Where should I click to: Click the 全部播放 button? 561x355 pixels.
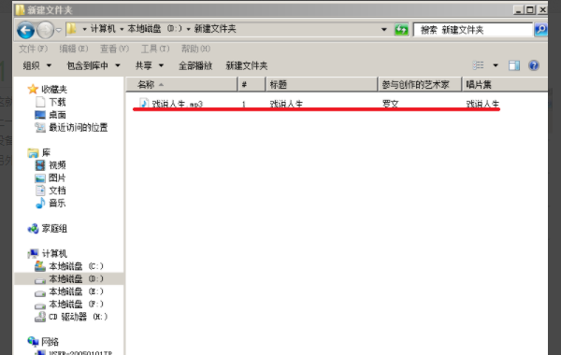pyautogui.click(x=195, y=65)
